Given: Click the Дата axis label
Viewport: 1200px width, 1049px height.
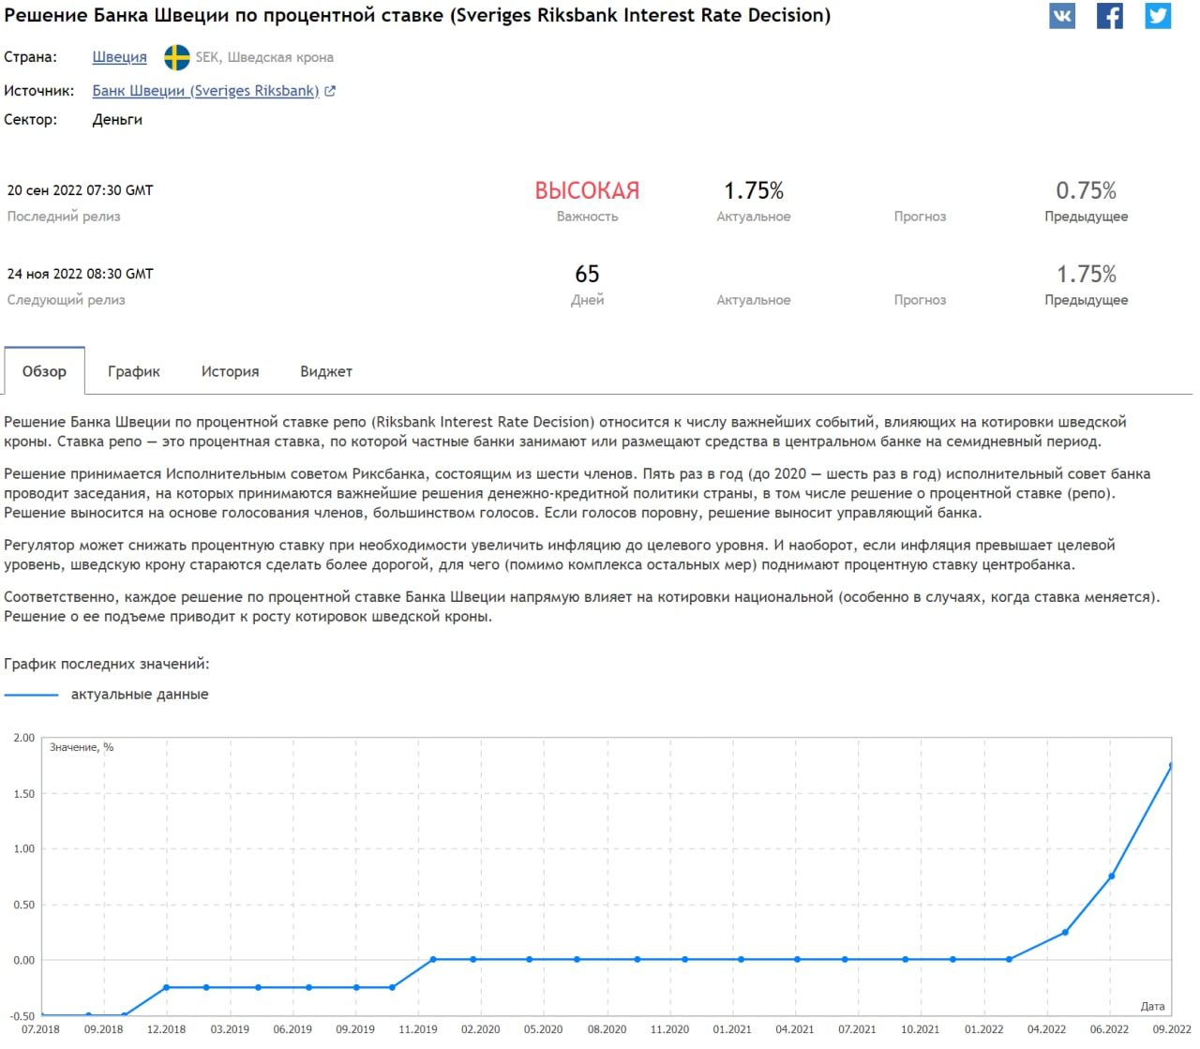Looking at the screenshot, I should (1152, 1006).
